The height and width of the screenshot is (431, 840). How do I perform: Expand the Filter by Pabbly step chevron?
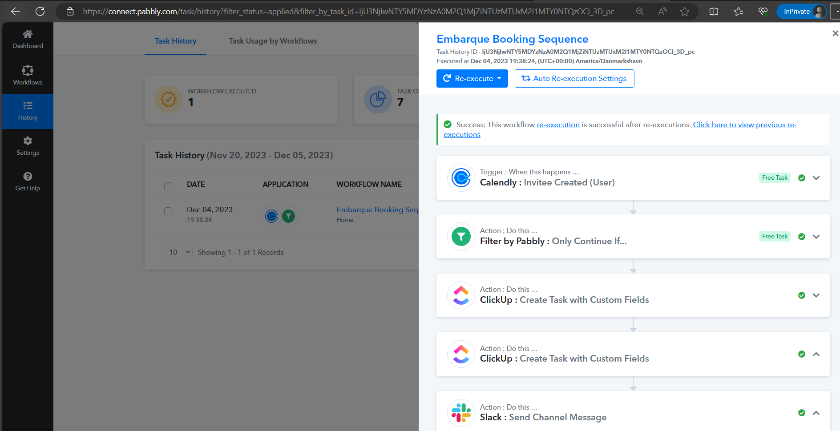pos(816,237)
